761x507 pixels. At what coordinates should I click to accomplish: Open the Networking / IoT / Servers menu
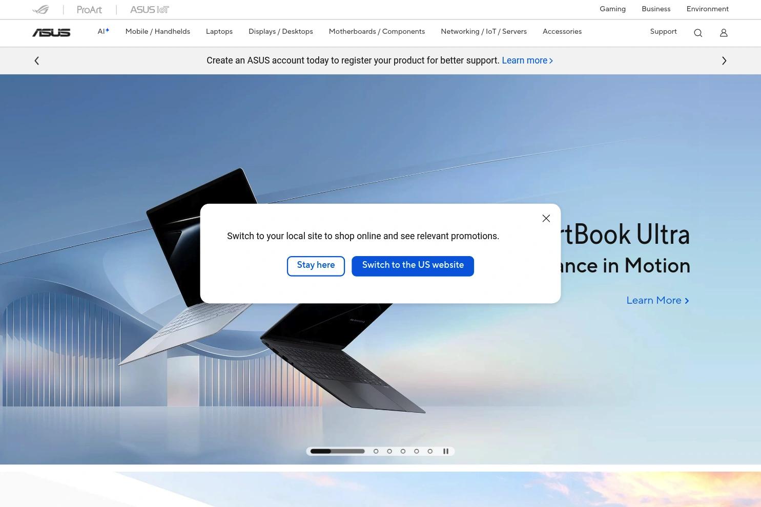click(x=484, y=32)
